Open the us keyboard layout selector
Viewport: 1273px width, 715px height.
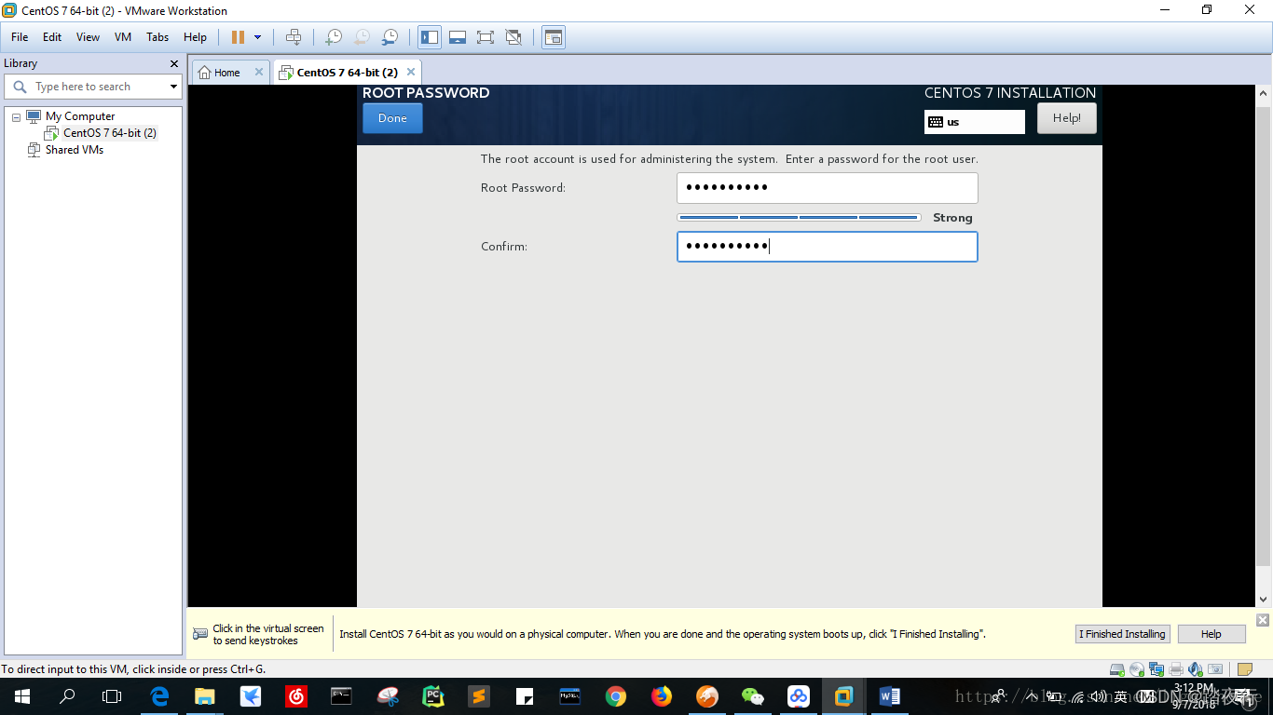(974, 122)
